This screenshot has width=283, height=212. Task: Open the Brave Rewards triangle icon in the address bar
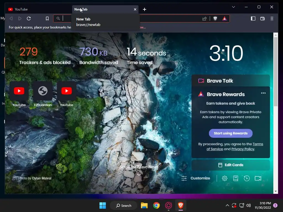(x=224, y=18)
